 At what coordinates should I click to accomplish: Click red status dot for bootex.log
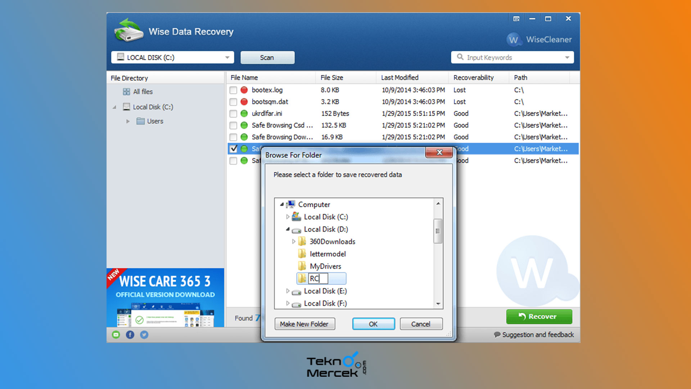click(x=244, y=90)
